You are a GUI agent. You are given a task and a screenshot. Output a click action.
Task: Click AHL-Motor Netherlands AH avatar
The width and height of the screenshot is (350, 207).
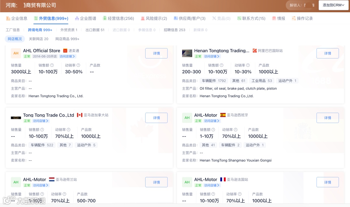point(16,182)
